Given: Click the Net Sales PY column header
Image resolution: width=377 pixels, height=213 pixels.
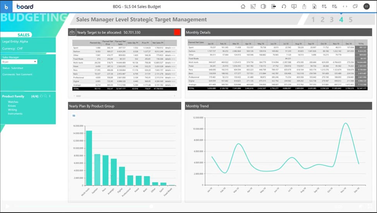Looking at the screenshot, I should 158,43.
